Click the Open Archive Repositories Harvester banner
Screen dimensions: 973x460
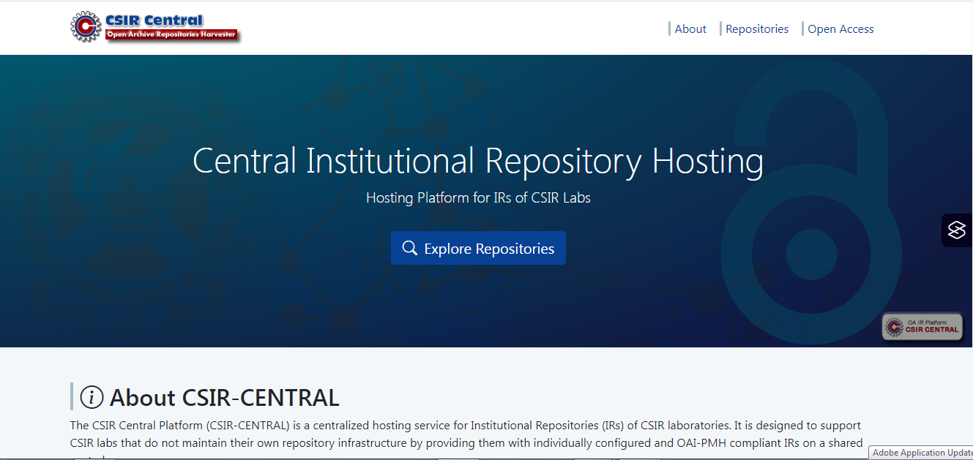171,34
